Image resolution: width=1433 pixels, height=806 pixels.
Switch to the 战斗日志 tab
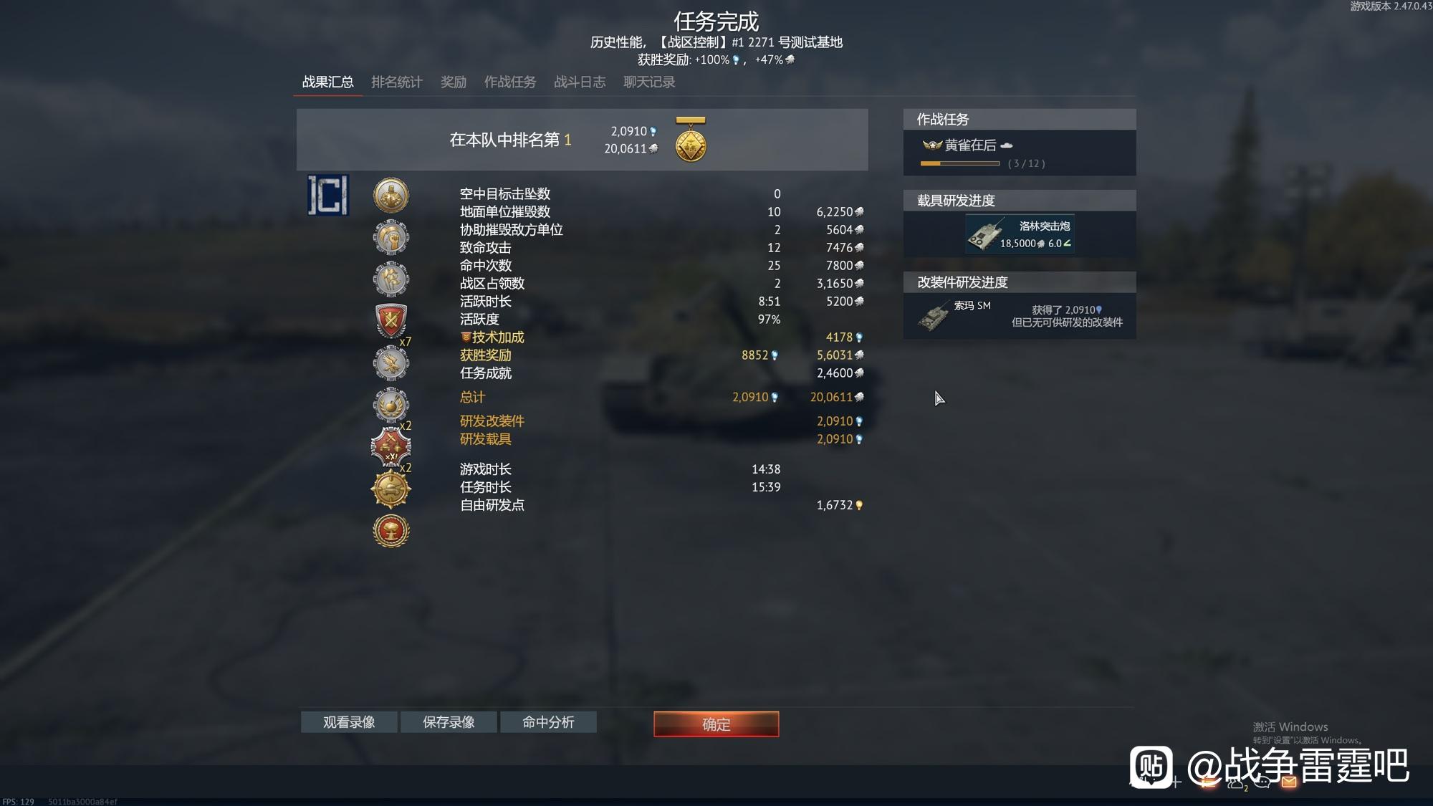580,82
